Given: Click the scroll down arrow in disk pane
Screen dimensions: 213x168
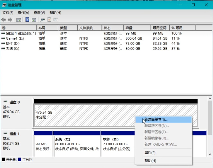Looking at the screenshot, I should click(210, 154).
